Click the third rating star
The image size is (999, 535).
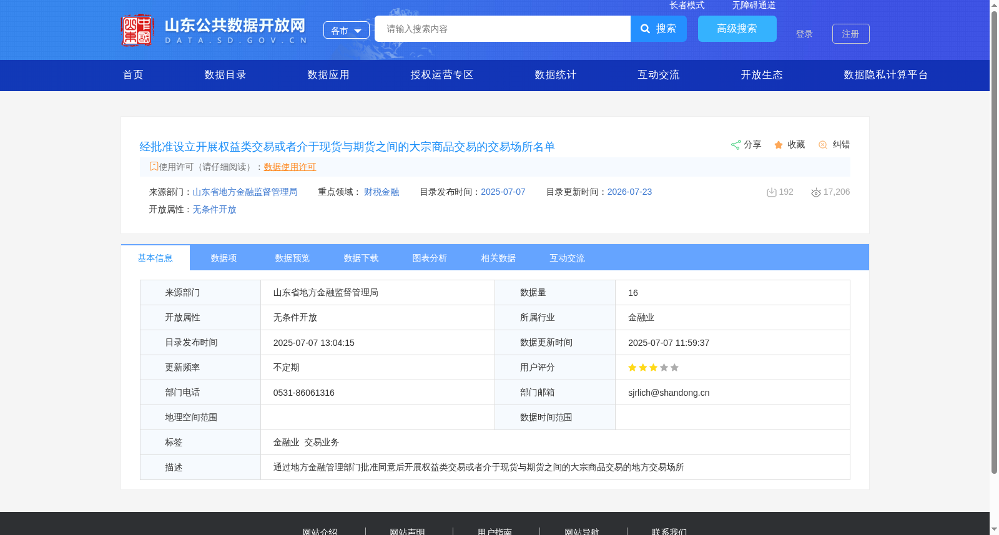[x=654, y=368]
